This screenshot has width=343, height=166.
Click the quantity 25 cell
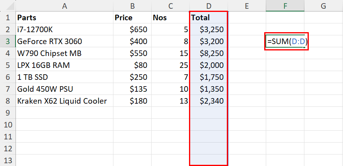pos(170,65)
